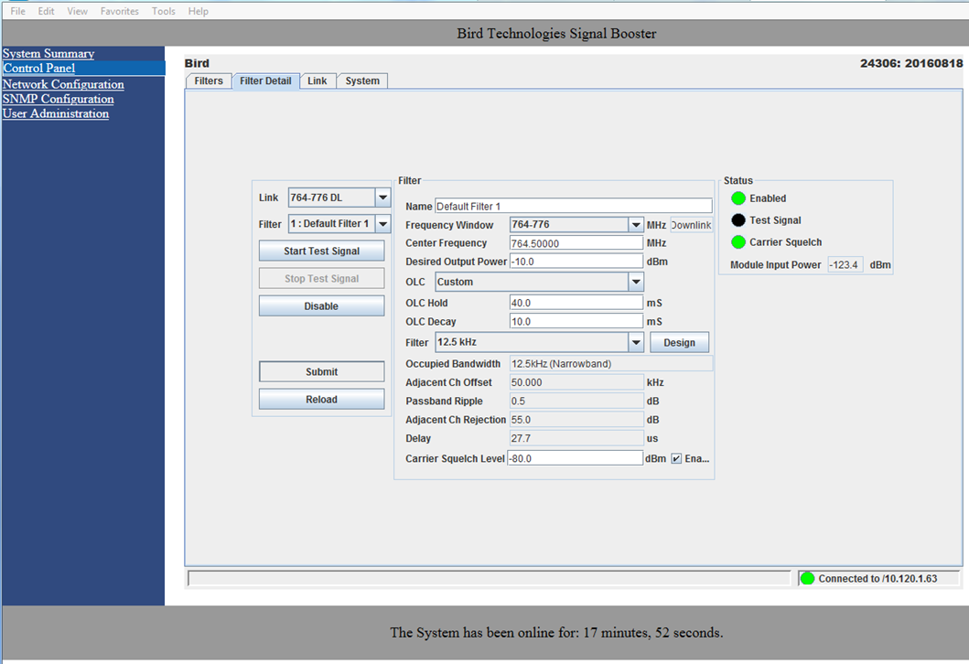Open the Link 764-776 DL dropdown
Image resolution: width=969 pixels, height=664 pixels.
(339, 198)
